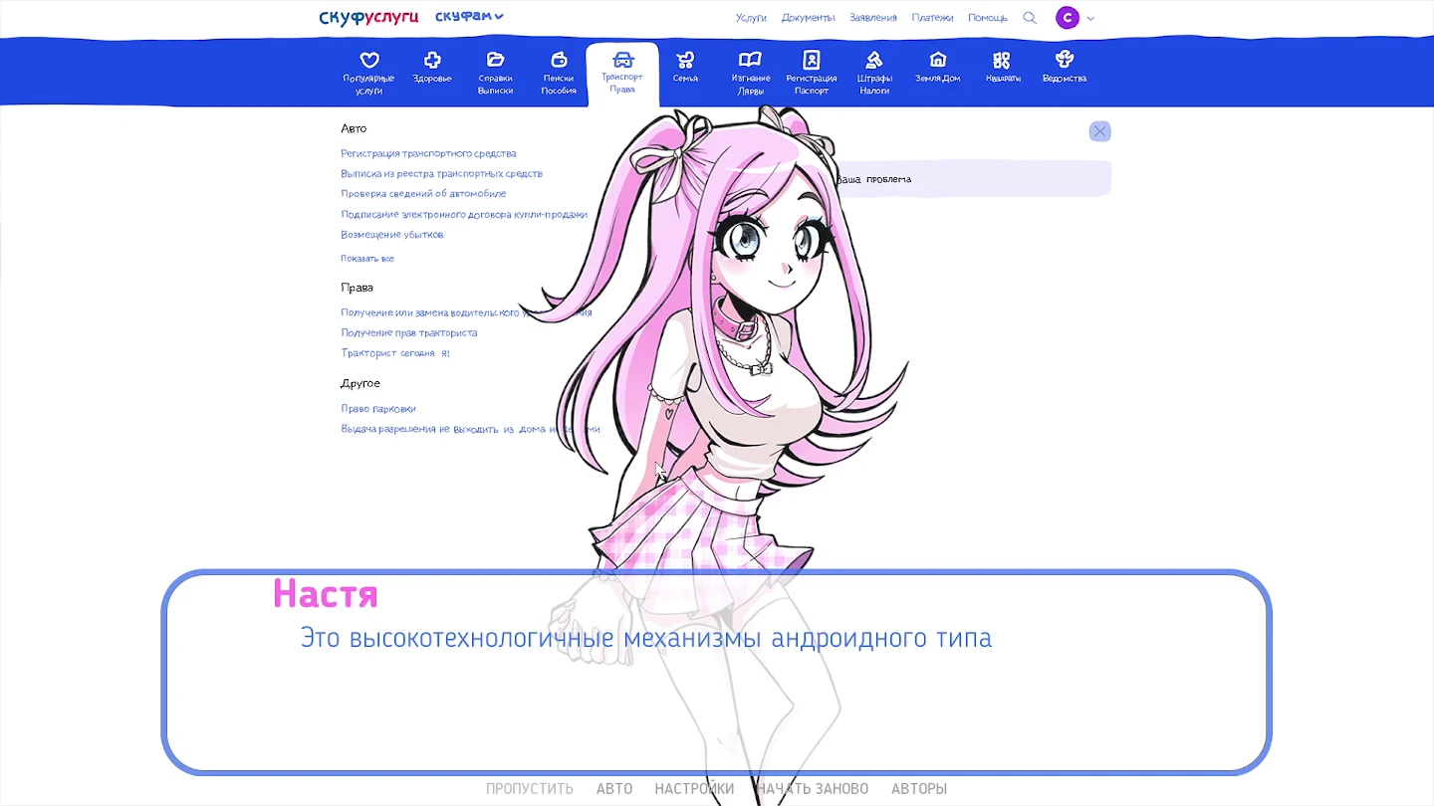
Task: Open the Изгнание Лярвы book category
Action: coord(750,73)
